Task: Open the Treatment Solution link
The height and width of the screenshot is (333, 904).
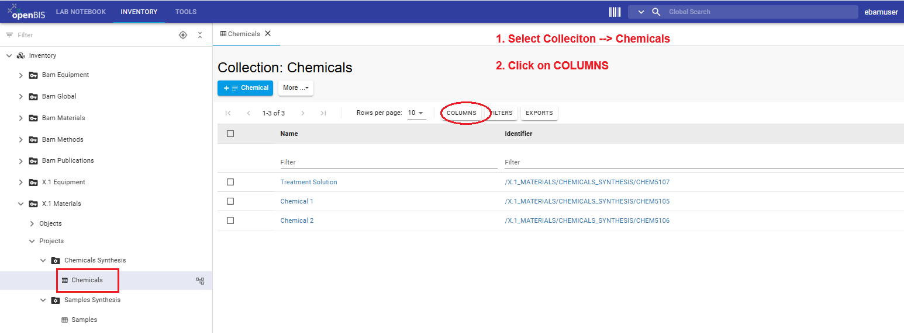Action: coord(309,182)
